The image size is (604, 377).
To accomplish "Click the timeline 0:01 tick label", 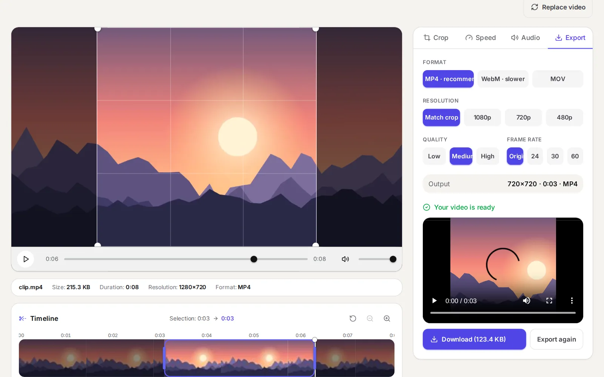I will (x=66, y=335).
